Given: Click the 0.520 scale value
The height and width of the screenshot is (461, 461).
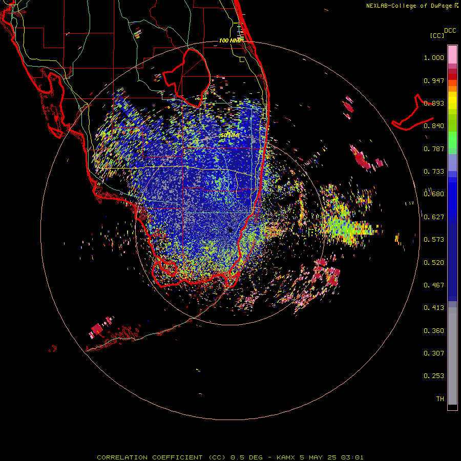Looking at the screenshot, I should (x=434, y=263).
